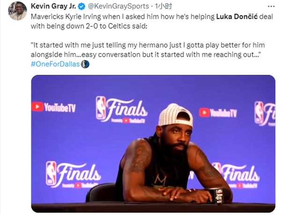Screen dimensions: 281x215
Task: Open the #OneForDallas hashtag
Action: (55, 64)
